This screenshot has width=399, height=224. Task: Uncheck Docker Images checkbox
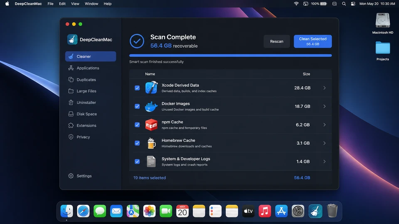(137, 106)
